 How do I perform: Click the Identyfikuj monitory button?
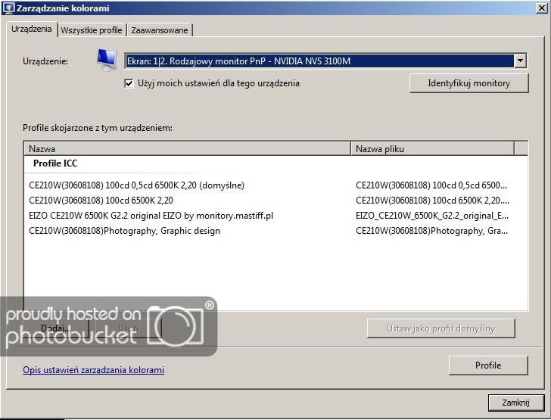tap(469, 83)
